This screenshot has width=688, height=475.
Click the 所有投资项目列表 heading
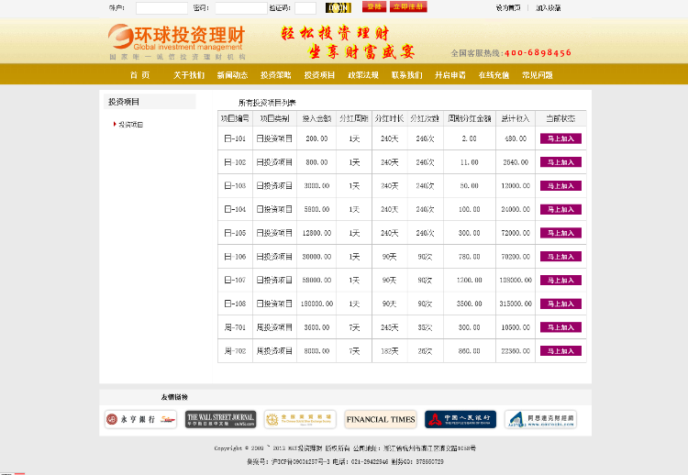click(x=267, y=103)
